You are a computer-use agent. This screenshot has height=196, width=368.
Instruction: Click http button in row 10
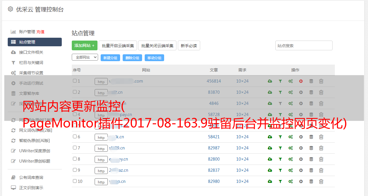point(101,182)
